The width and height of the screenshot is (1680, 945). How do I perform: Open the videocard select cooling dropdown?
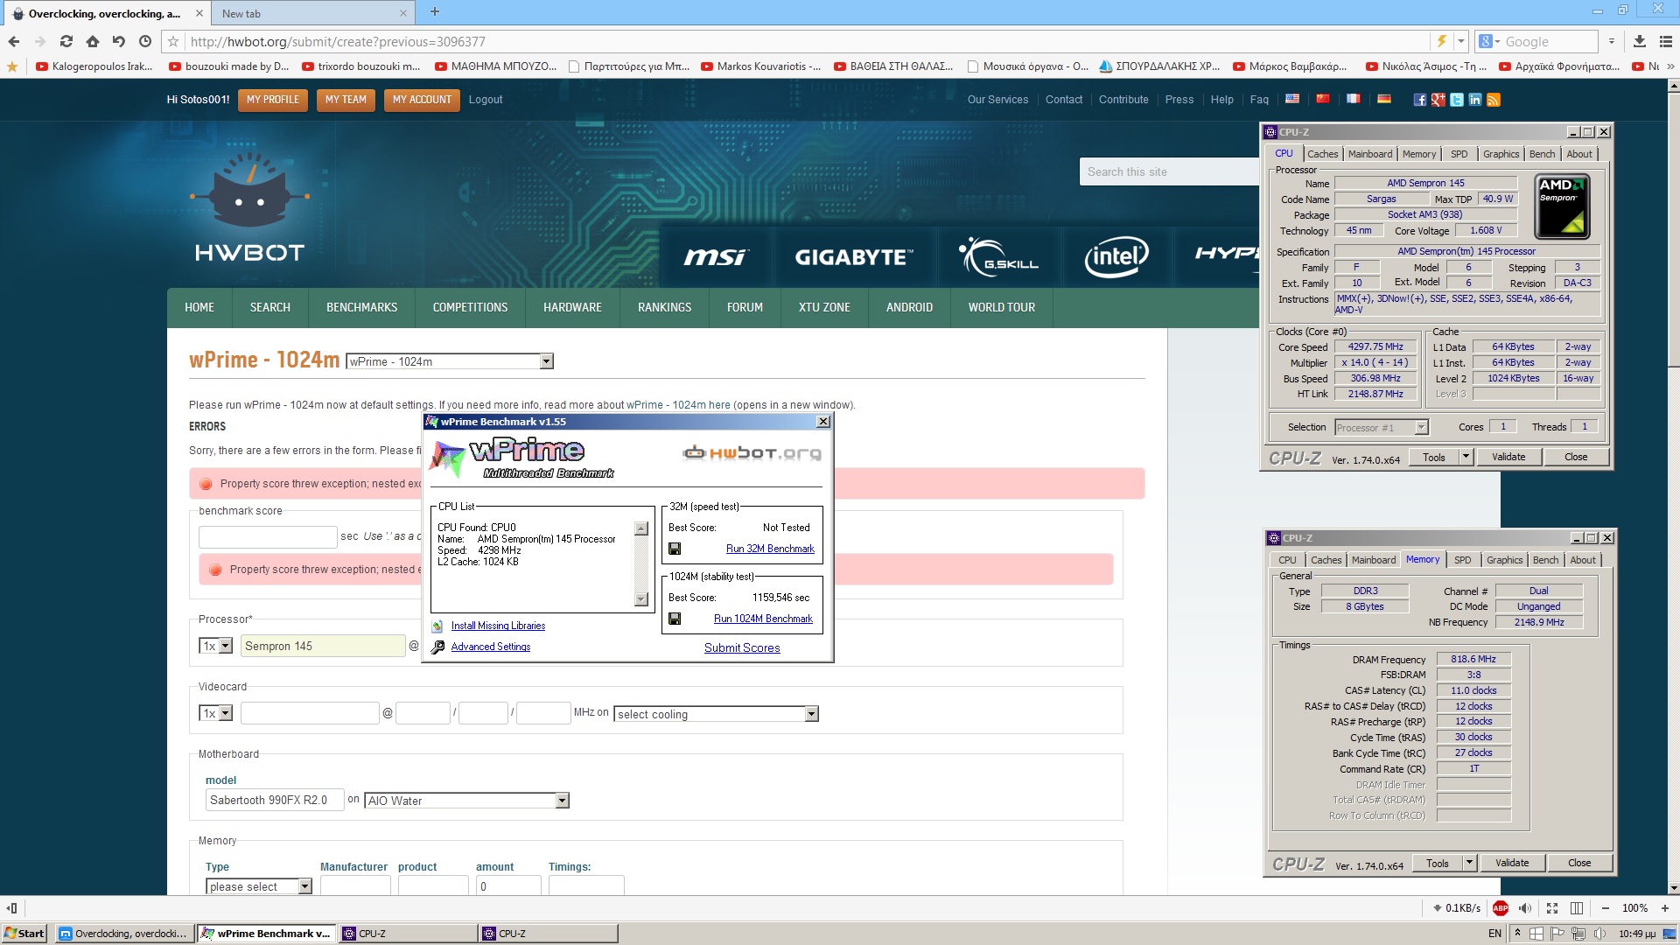(811, 714)
